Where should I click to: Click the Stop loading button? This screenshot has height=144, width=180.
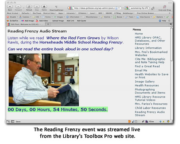tap(37, 7)
